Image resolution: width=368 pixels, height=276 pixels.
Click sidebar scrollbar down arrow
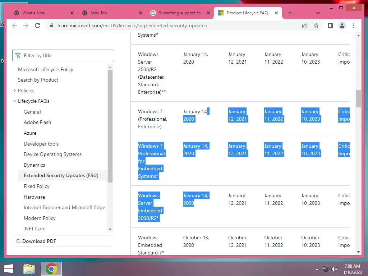[x=110, y=229]
